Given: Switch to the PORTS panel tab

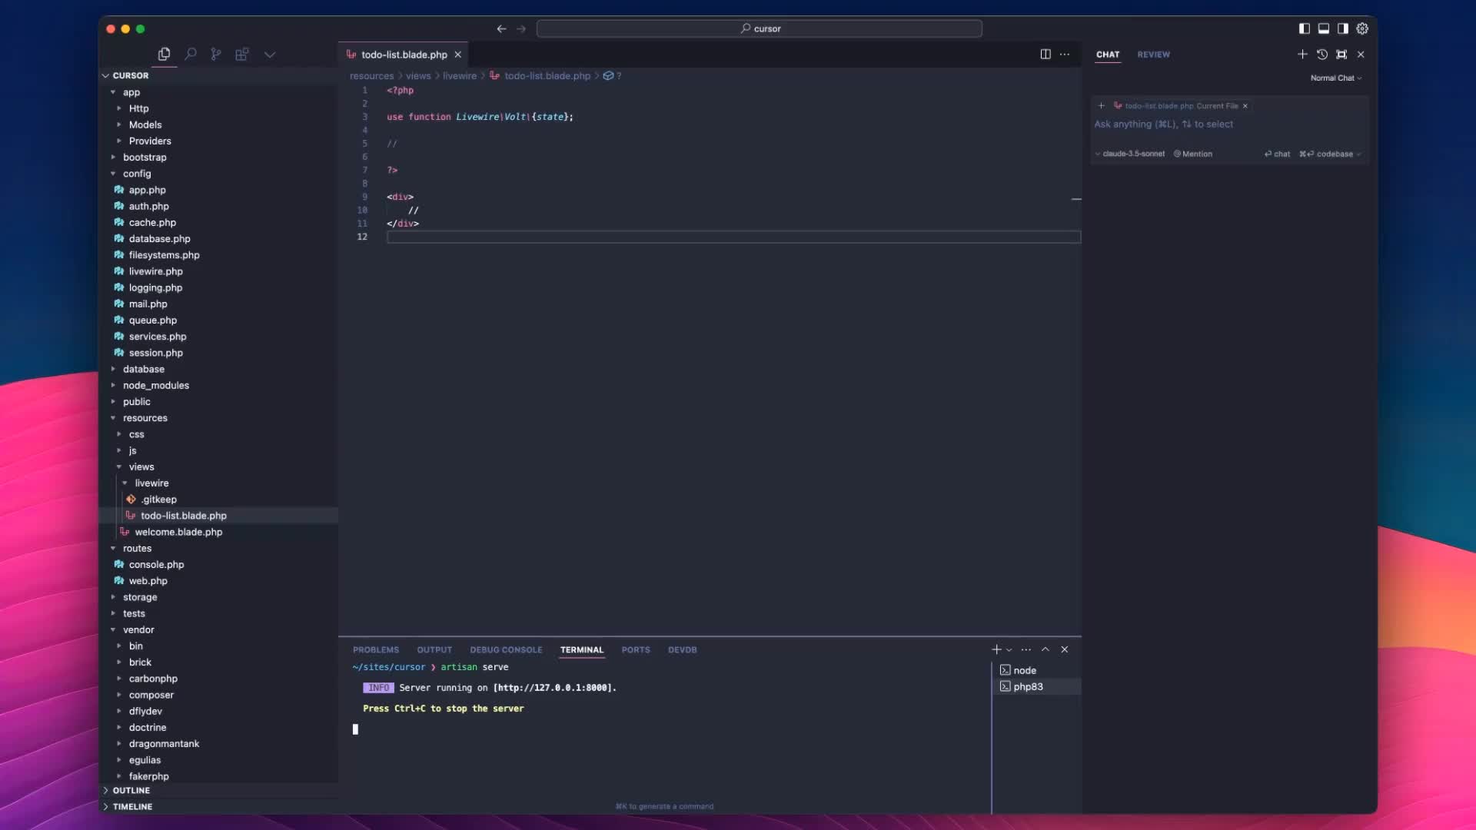Looking at the screenshot, I should [636, 650].
